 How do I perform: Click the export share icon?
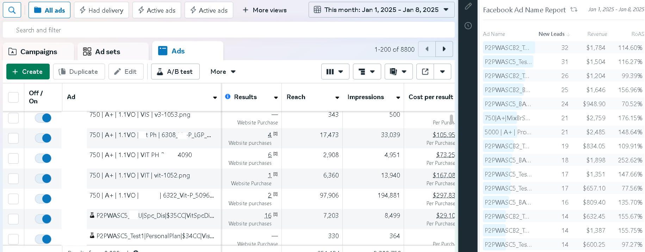(x=425, y=72)
